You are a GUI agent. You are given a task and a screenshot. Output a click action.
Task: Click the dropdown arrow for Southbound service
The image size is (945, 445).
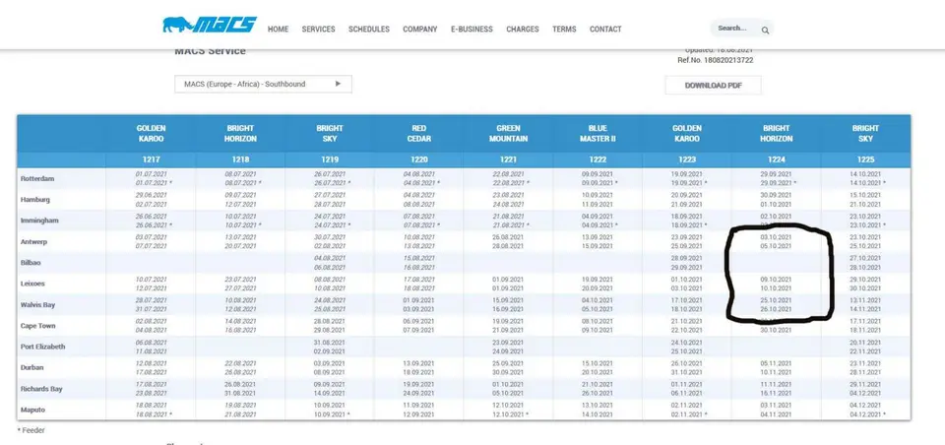[x=338, y=84]
